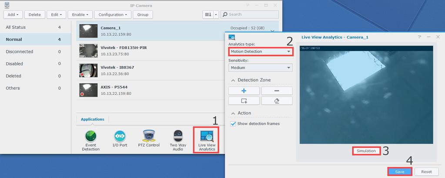This screenshot has height=178, width=445.
Task: Open the Sensitivity dropdown
Action: [x=260, y=68]
